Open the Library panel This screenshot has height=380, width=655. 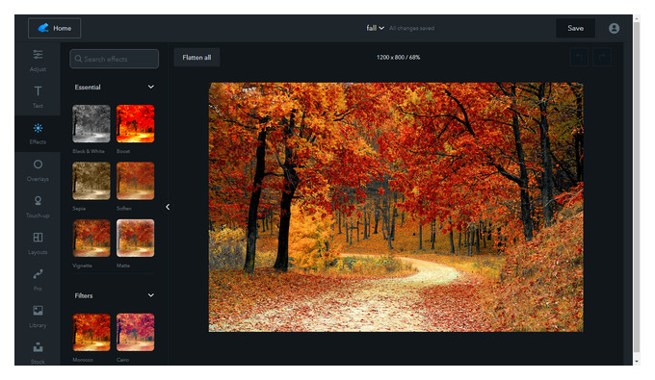[x=38, y=317]
